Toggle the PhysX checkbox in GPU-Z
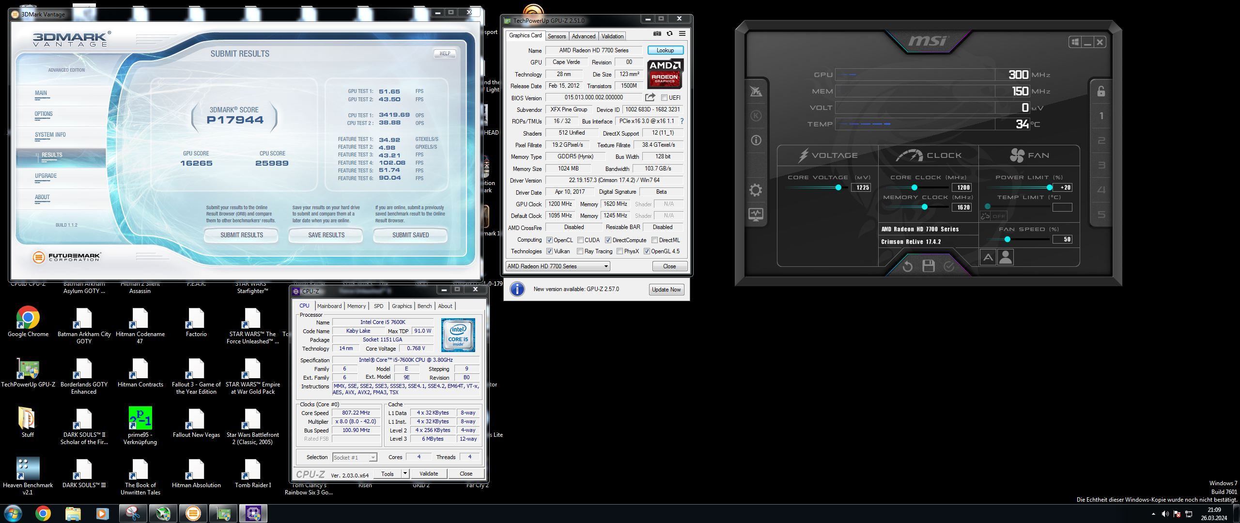The height and width of the screenshot is (523, 1240). 620,251
